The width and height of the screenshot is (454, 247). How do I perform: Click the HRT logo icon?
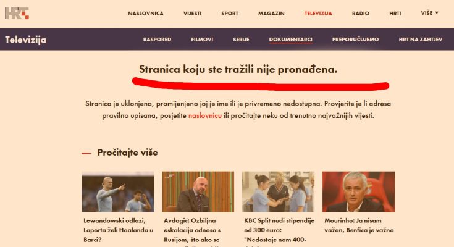(17, 14)
